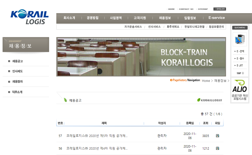Image resolution: width=252 pixels, height=155 pixels.
Task: Open the 경영방침 main menu
Action: click(x=93, y=18)
